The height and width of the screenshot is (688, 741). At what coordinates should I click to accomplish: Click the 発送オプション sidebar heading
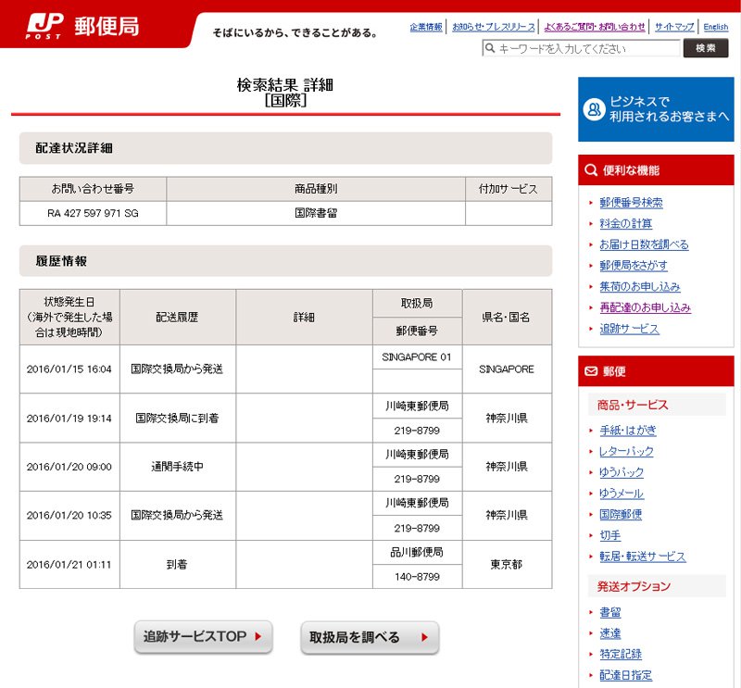point(657,586)
